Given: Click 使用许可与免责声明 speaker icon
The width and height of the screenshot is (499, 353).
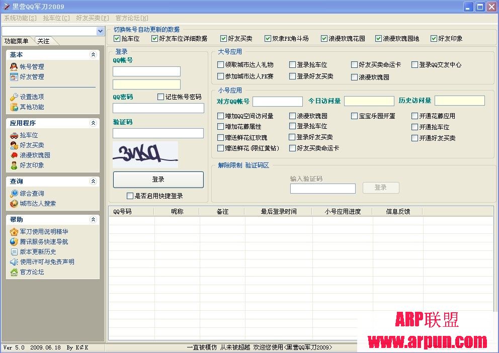Looking at the screenshot, I should tap(14, 261).
